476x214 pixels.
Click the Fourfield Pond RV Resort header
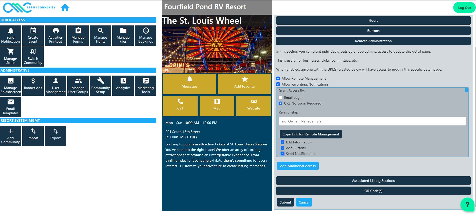click(205, 7)
